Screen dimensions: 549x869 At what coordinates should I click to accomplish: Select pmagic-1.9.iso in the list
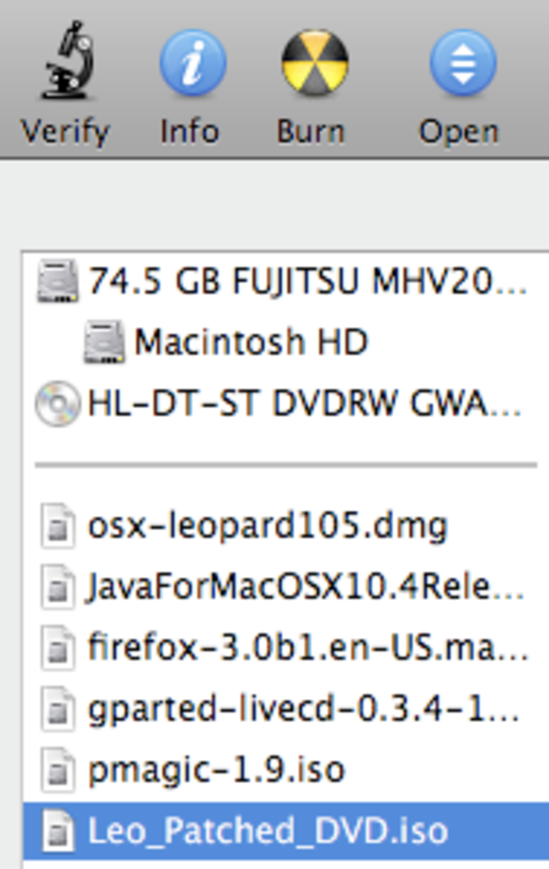(x=216, y=770)
